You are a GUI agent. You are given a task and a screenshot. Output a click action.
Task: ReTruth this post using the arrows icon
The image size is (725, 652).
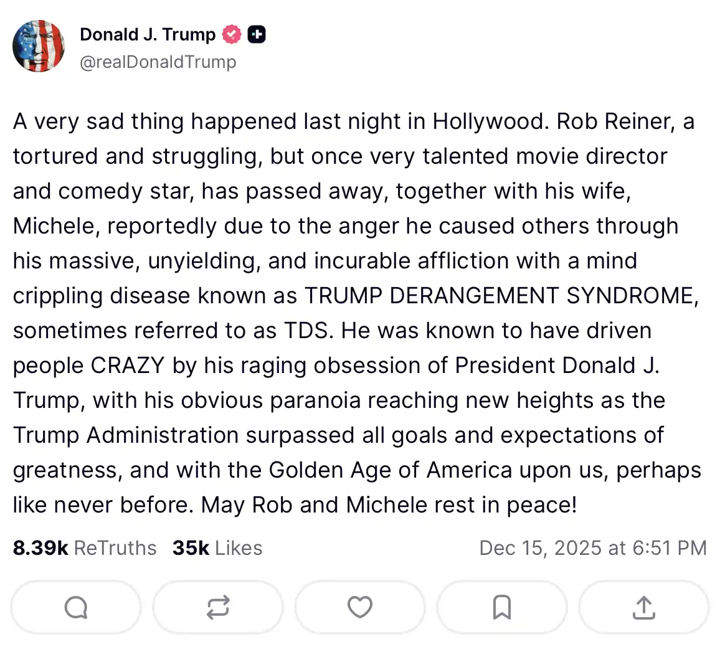tap(218, 607)
